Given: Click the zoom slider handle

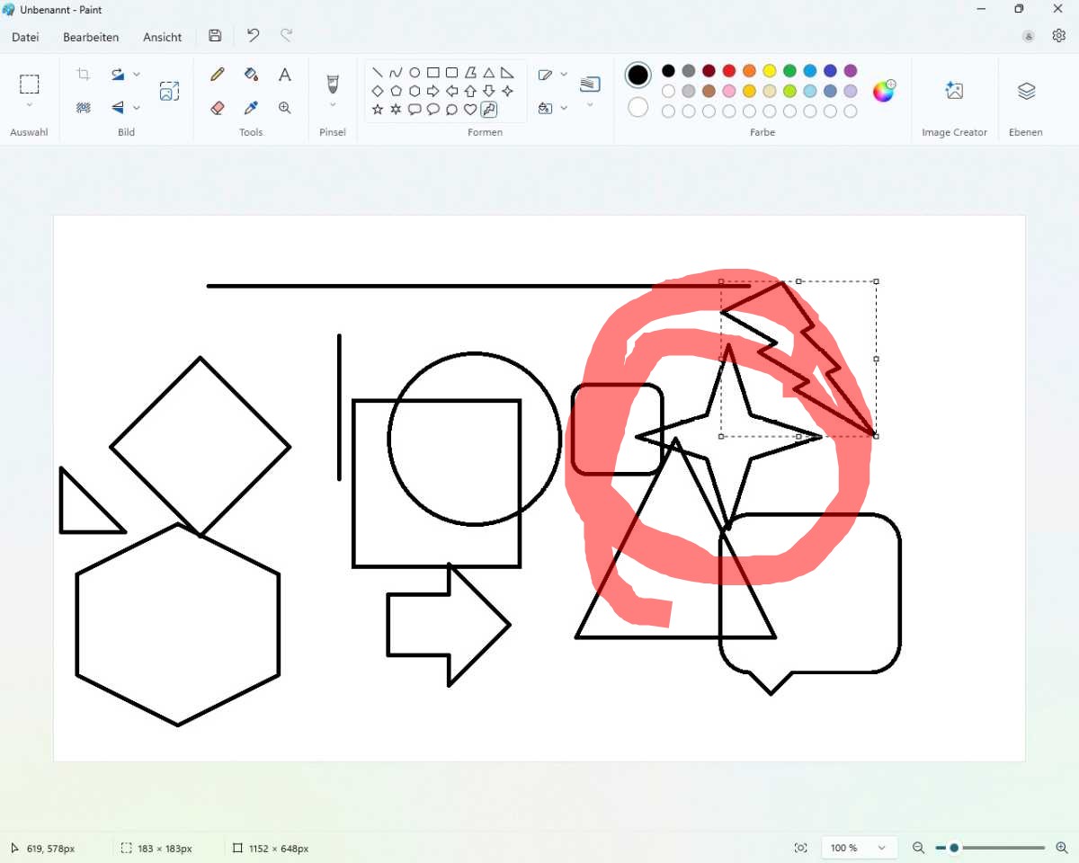Looking at the screenshot, I should click(x=954, y=848).
